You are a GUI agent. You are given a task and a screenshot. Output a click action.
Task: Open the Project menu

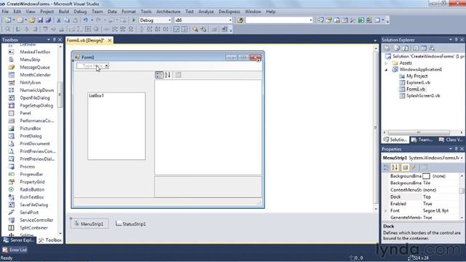[x=47, y=12]
